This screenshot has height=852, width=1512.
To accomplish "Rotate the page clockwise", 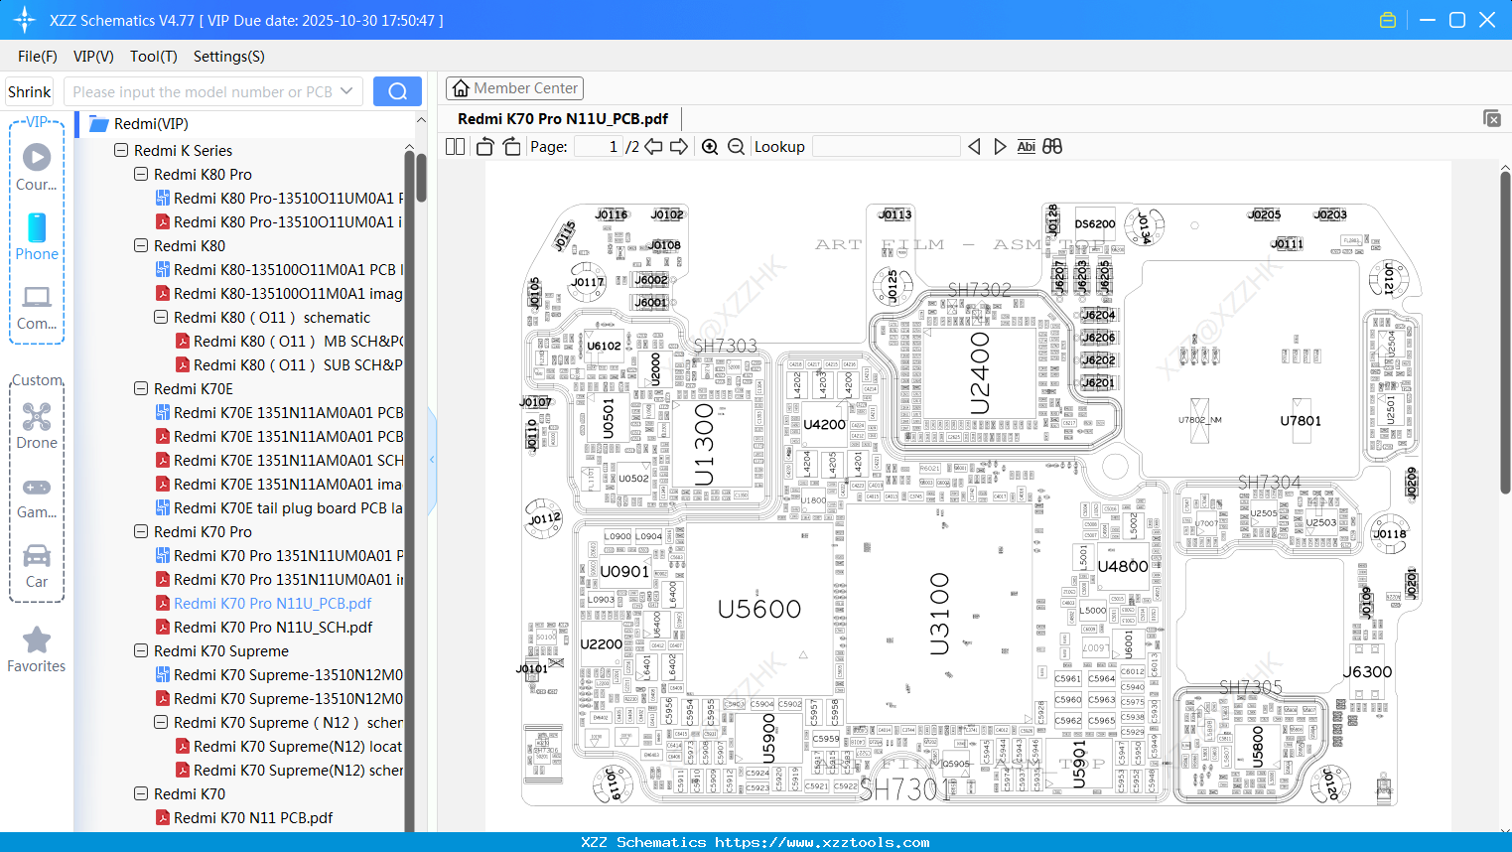I will (511, 147).
